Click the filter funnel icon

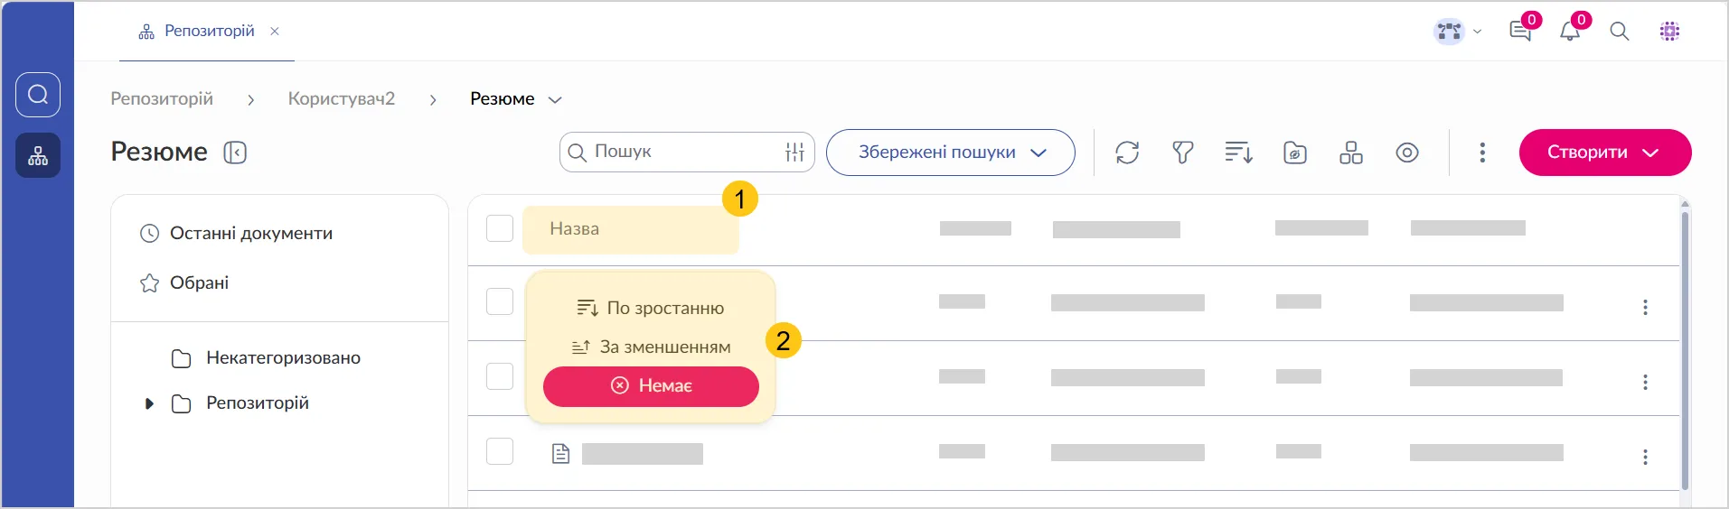click(1183, 153)
